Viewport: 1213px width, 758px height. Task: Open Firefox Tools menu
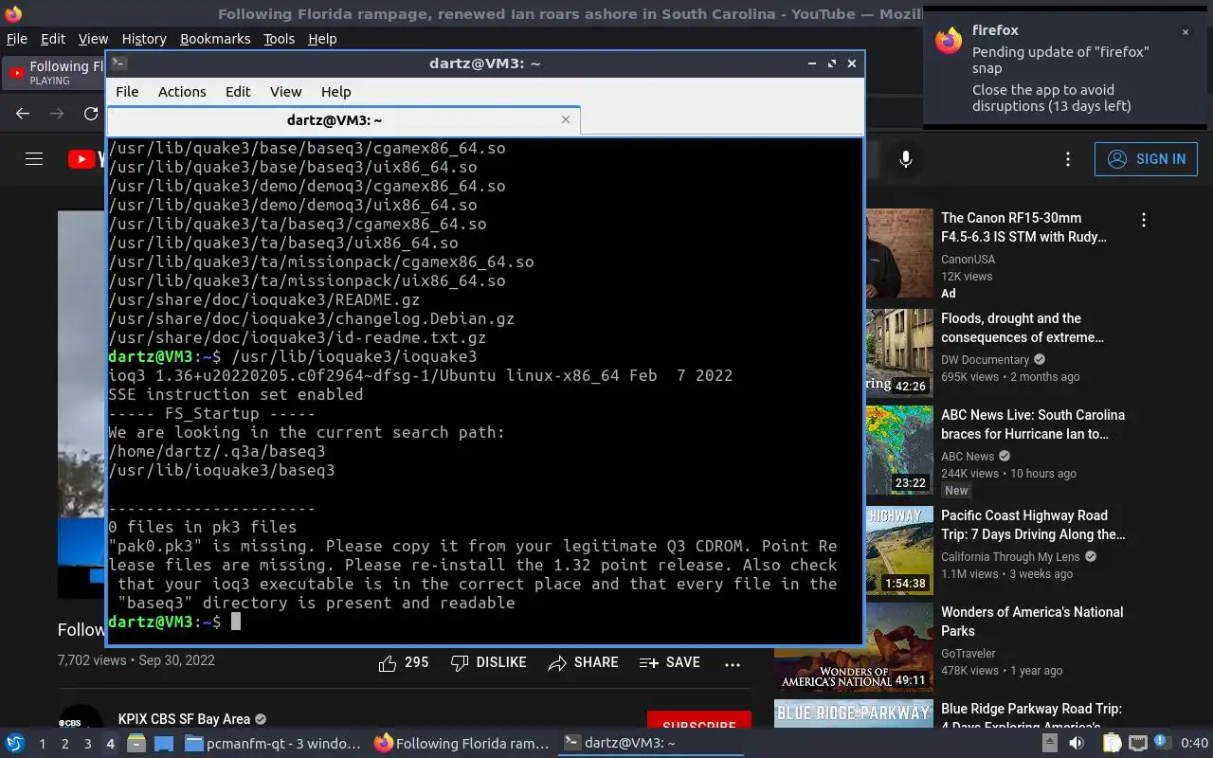click(x=279, y=39)
